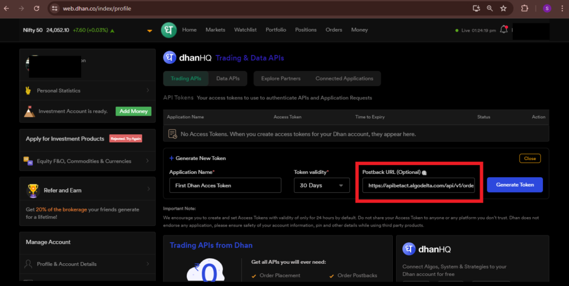Click the Order Placement feature text

(280, 275)
